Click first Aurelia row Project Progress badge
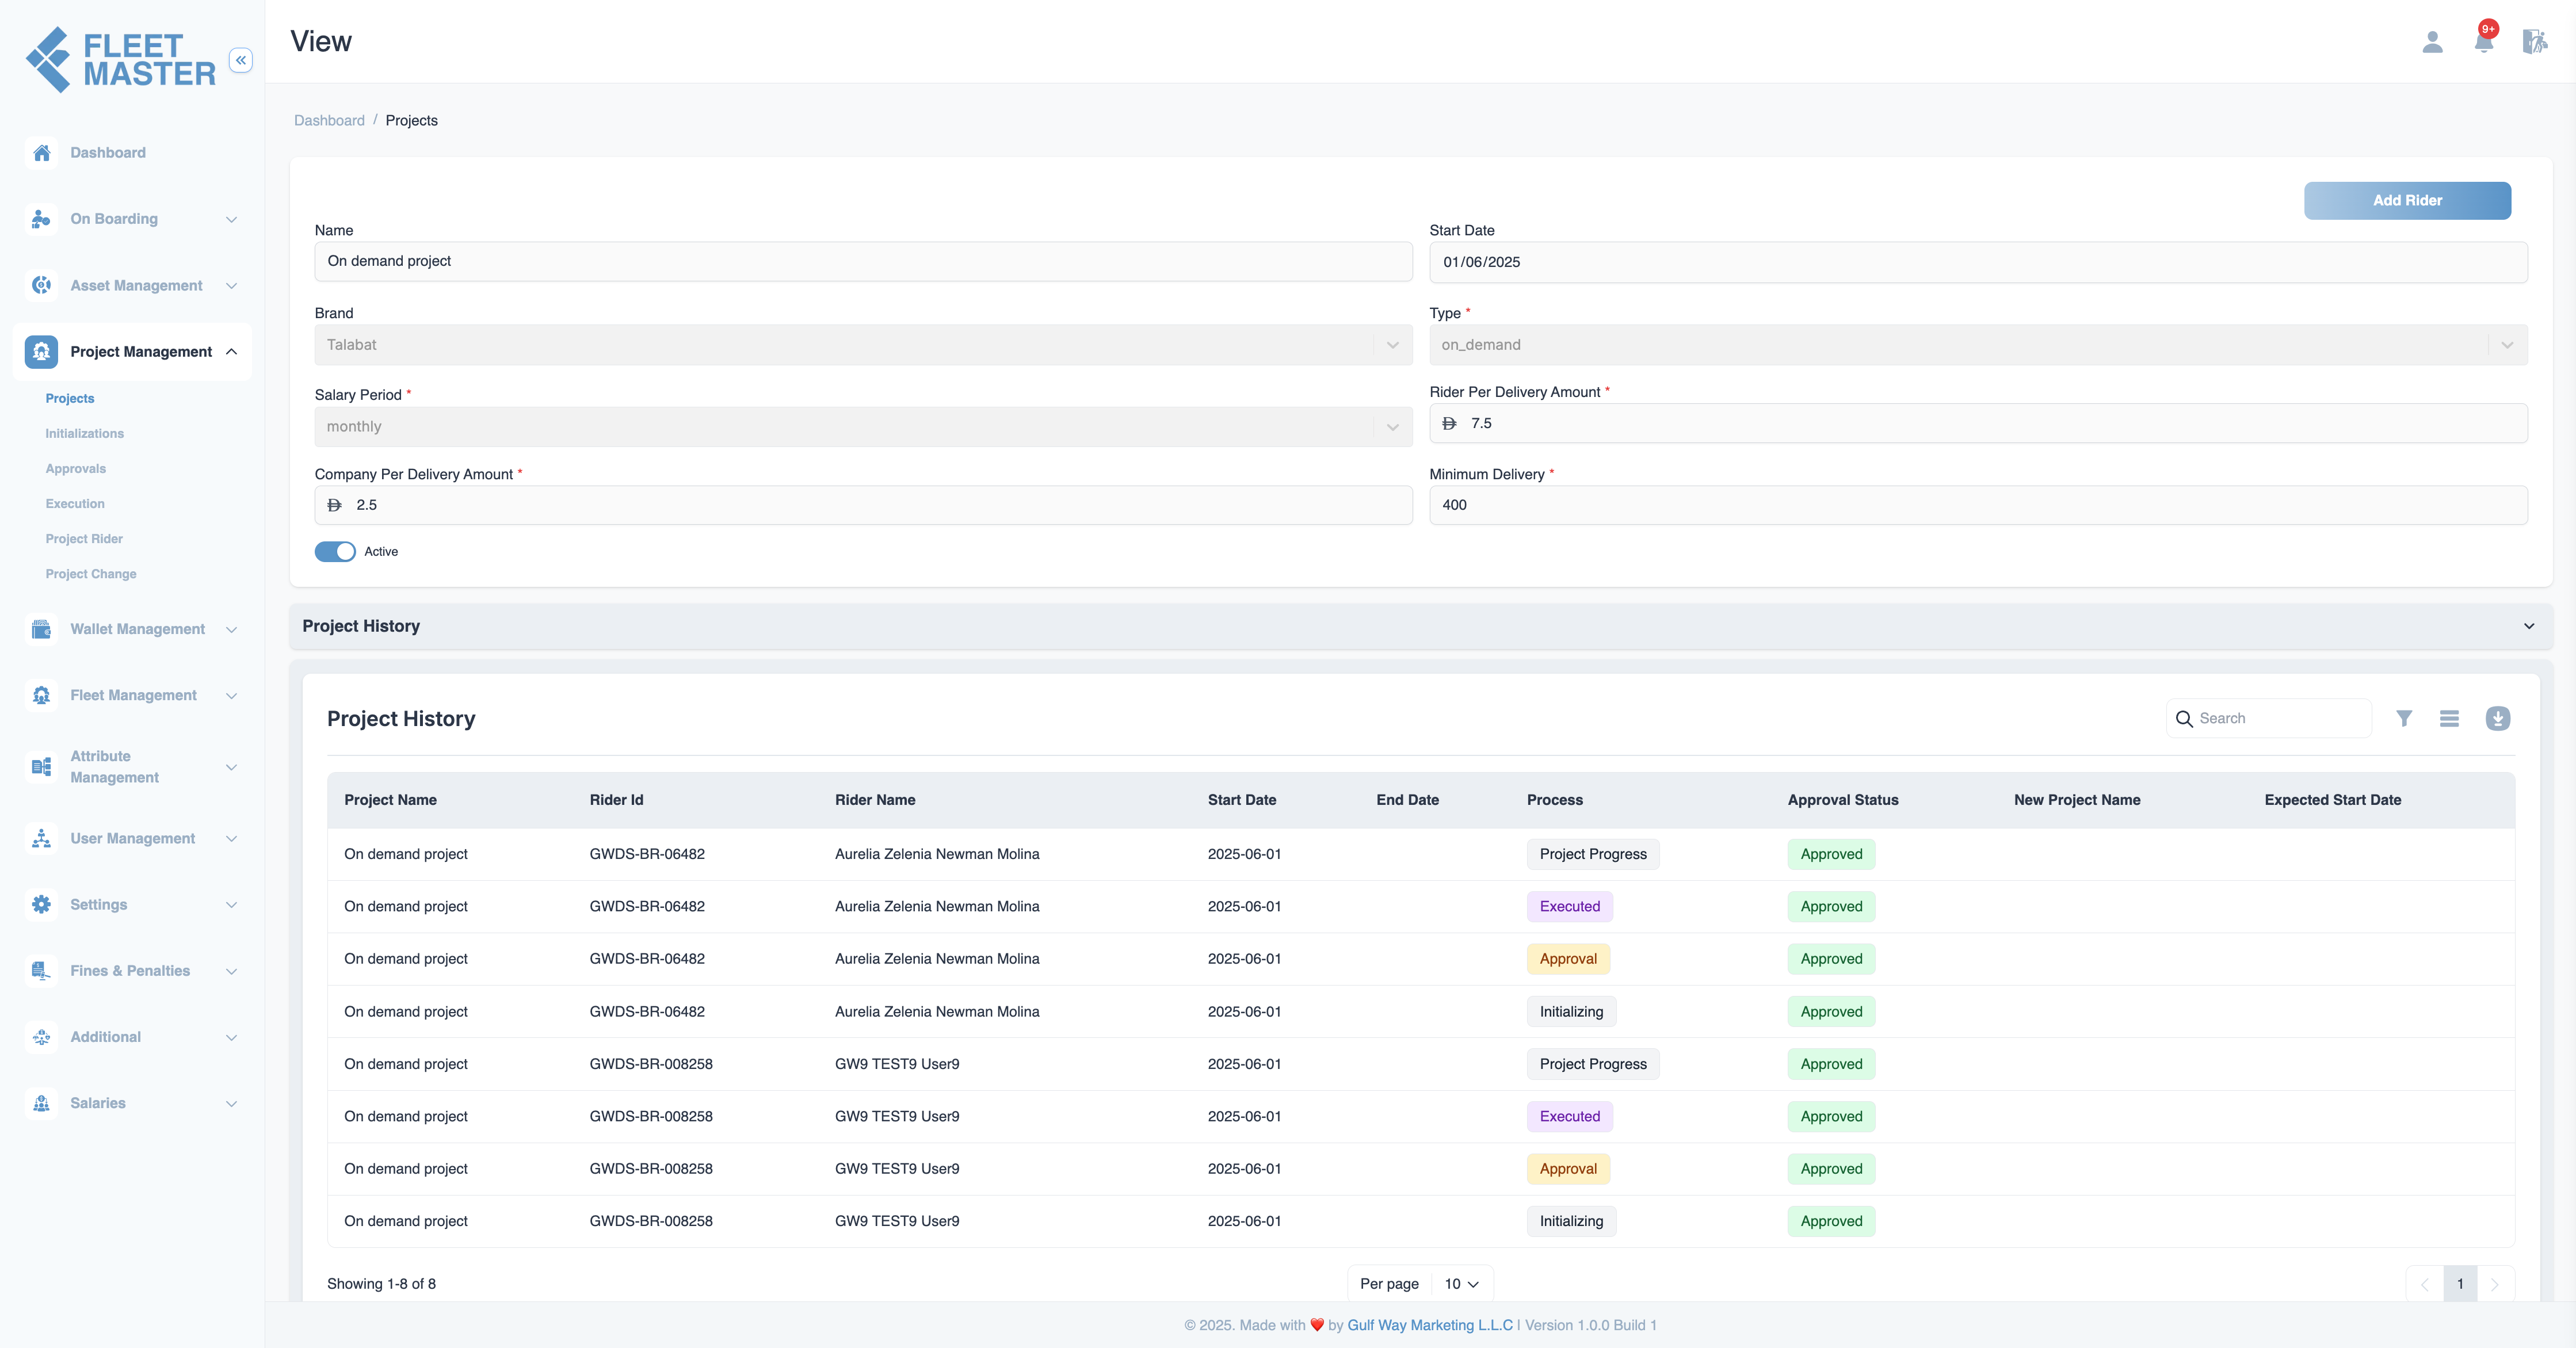The width and height of the screenshot is (2576, 1348). point(1592,854)
